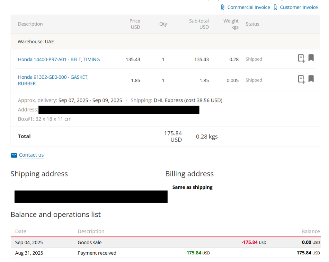Click the Warehouse: UAE group row
Screen dimensions: 329x262
pyautogui.click(x=36, y=42)
